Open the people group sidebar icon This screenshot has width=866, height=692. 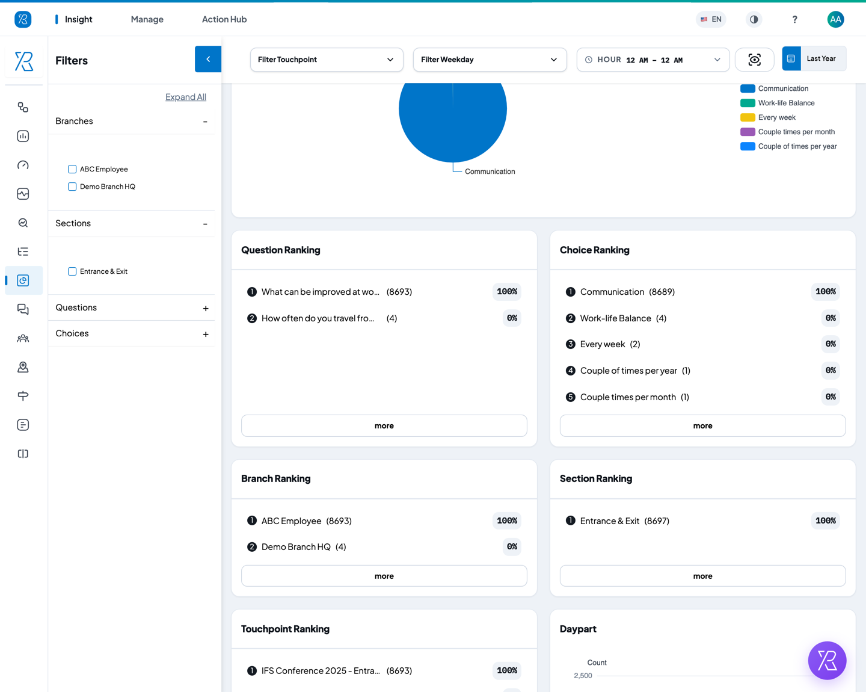click(23, 338)
